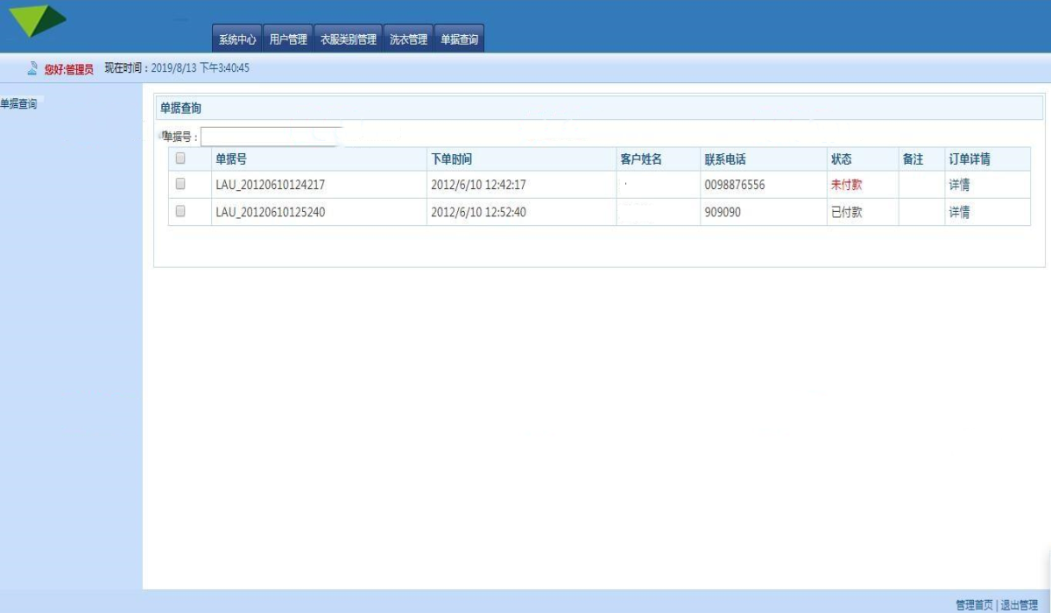Click the time 2012/6/10 12:42:17
This screenshot has width=1051, height=613.
(478, 185)
